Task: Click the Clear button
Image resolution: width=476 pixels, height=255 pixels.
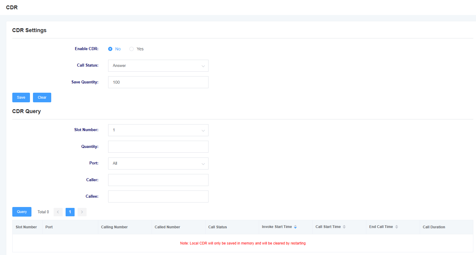Action: point(42,97)
